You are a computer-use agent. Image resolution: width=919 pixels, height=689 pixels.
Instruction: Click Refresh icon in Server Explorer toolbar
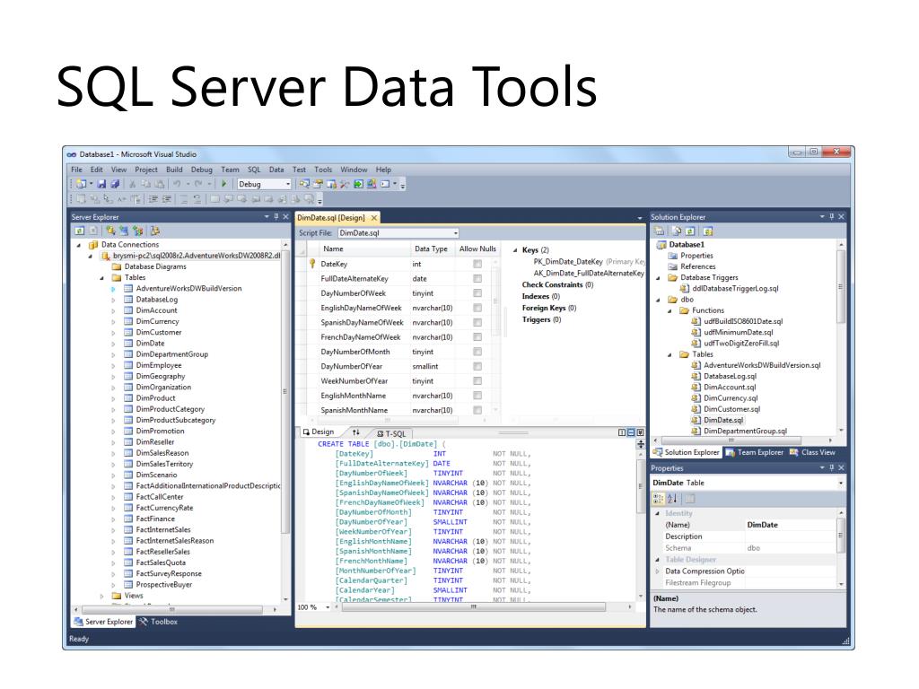pyautogui.click(x=80, y=231)
